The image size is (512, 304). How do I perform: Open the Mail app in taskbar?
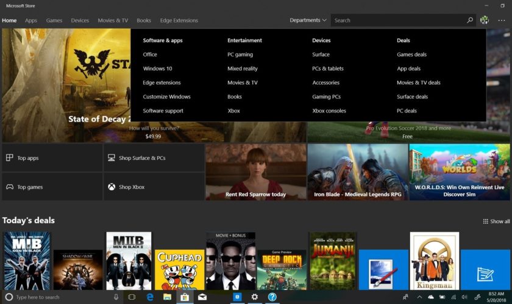[x=202, y=297]
